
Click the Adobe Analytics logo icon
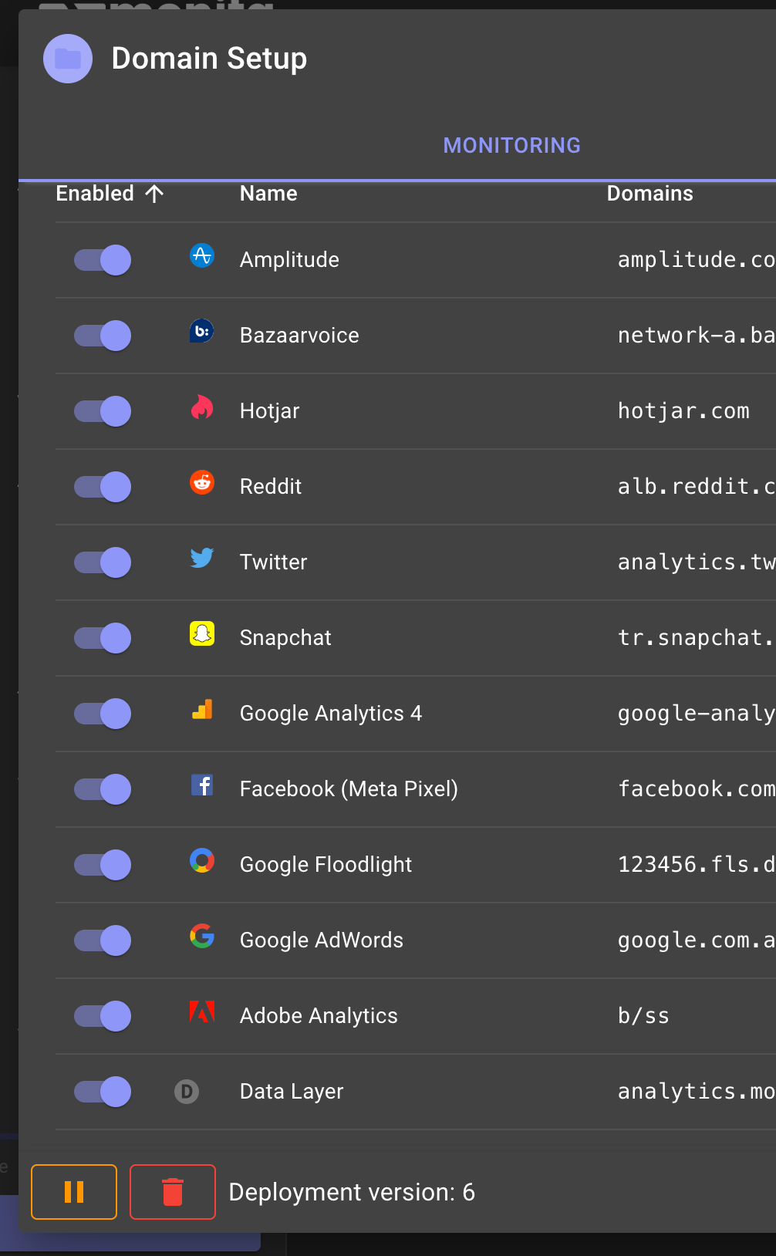(x=202, y=1011)
